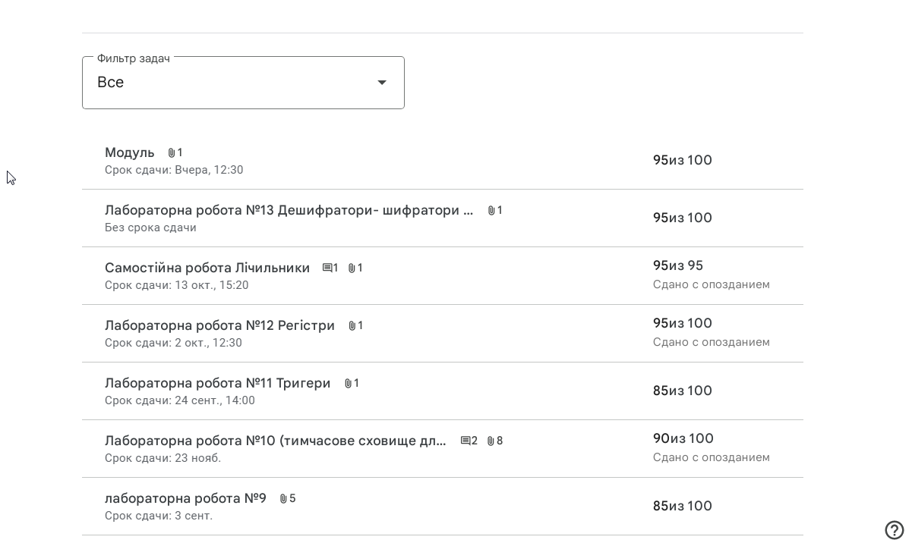This screenshot has width=912, height=543.
Task: Click the 95 из 95 grade
Action: point(677,266)
